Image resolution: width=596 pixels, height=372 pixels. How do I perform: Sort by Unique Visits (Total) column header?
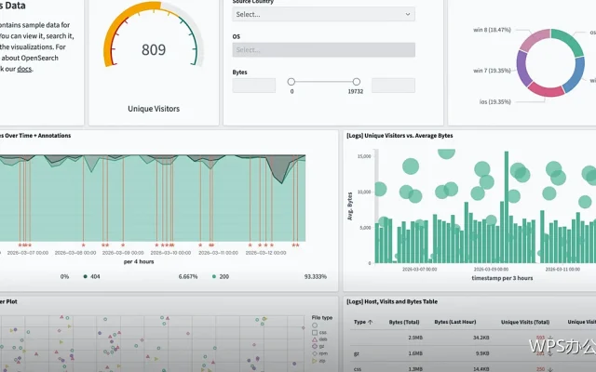(525, 322)
